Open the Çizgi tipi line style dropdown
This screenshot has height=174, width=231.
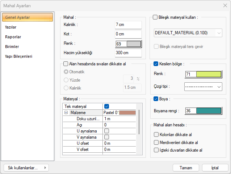click(x=203, y=87)
